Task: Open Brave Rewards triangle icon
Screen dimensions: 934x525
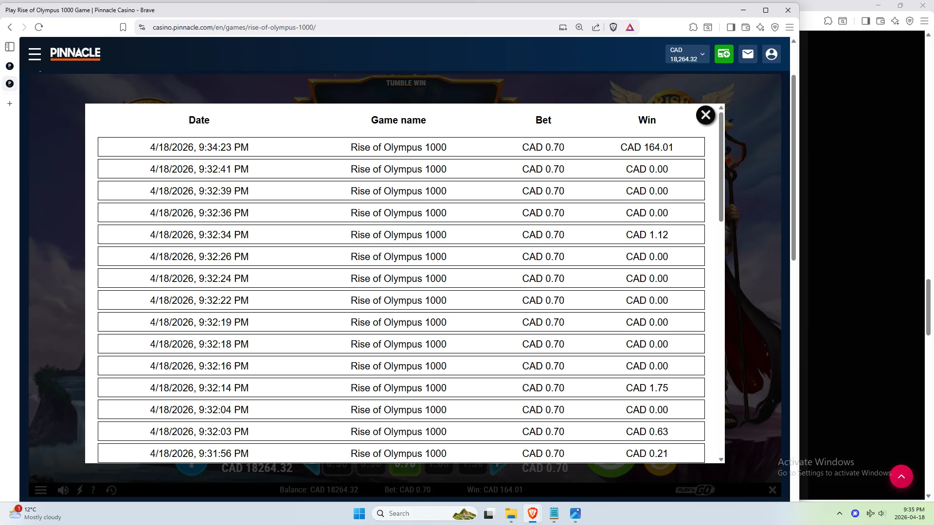Action: [630, 27]
